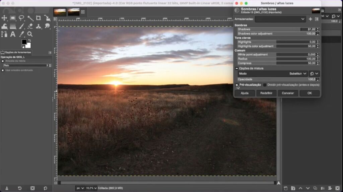
Task: Toggle Usar amostra combinada checkbox
Action: 3,70
